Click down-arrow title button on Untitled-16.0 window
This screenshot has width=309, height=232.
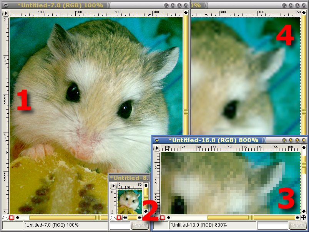(291, 140)
